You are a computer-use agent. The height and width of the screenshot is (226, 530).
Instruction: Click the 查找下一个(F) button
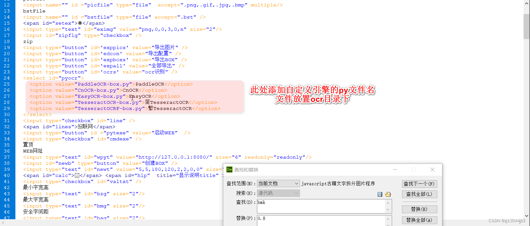coord(419,184)
